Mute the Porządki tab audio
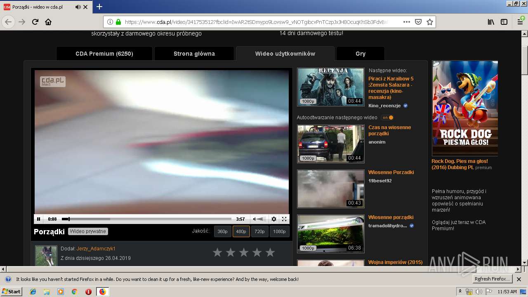The image size is (528, 297). tap(78, 7)
